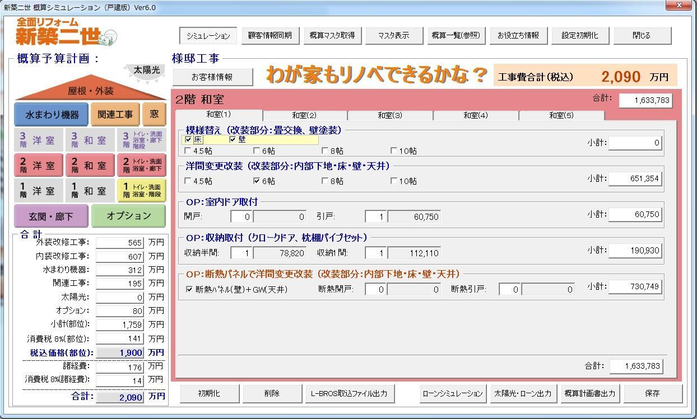
Task: Select the 3階 洋室 room tile
Action: pyautogui.click(x=38, y=140)
